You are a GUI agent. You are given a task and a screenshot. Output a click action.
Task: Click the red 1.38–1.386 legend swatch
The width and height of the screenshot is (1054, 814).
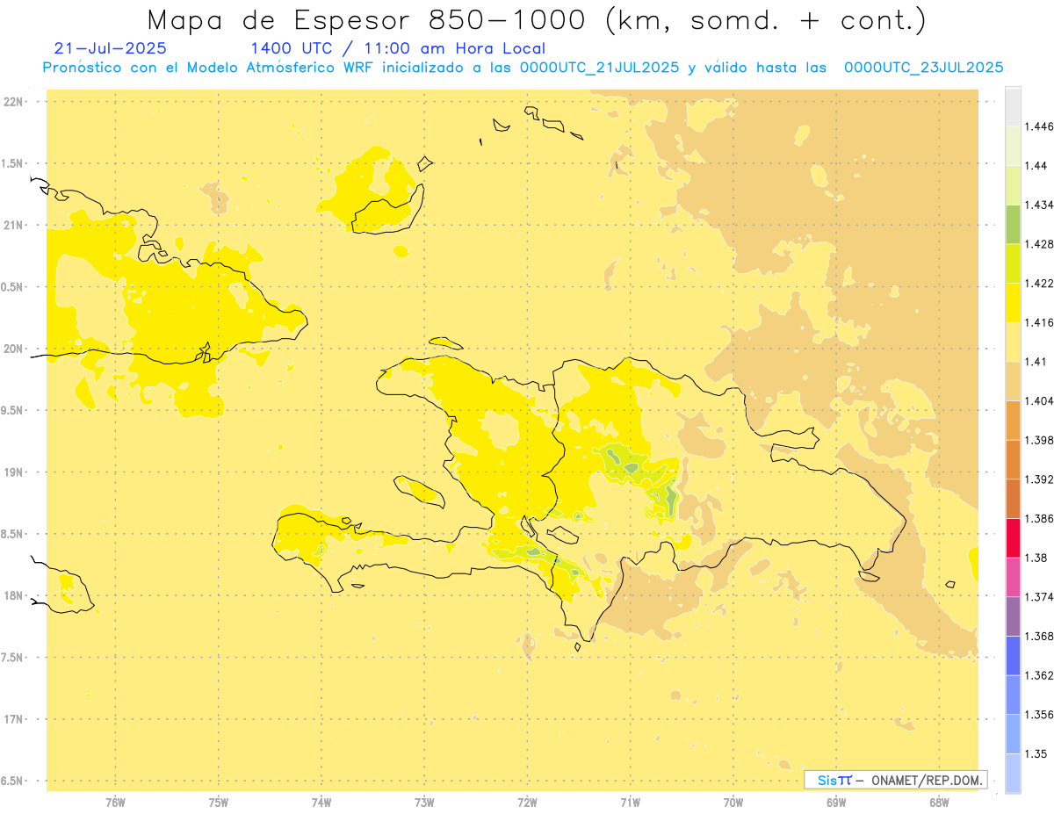[1013, 537]
